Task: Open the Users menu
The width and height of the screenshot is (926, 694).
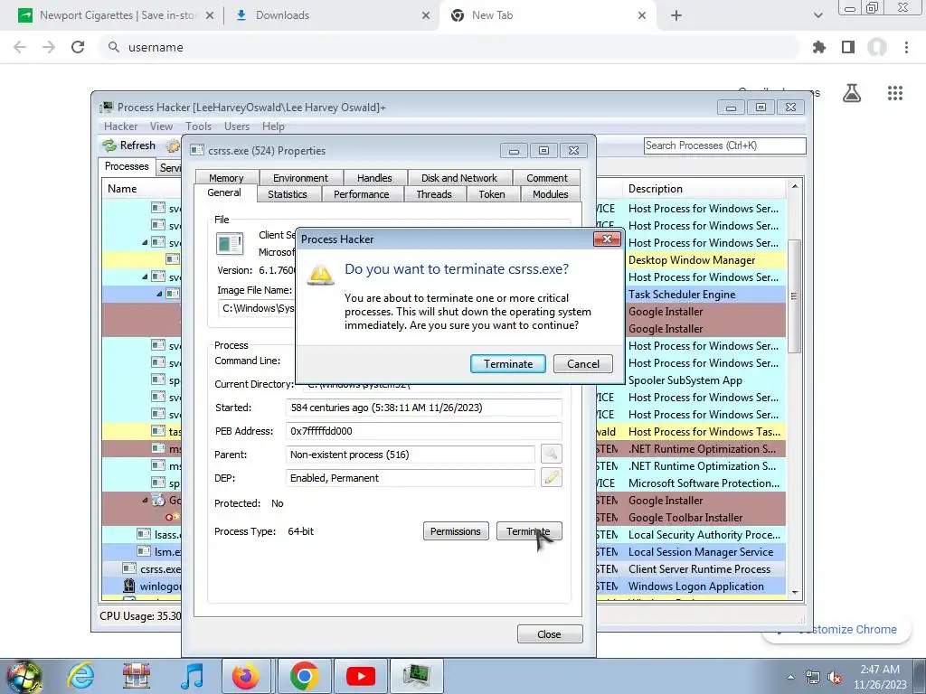Action: [x=237, y=127]
